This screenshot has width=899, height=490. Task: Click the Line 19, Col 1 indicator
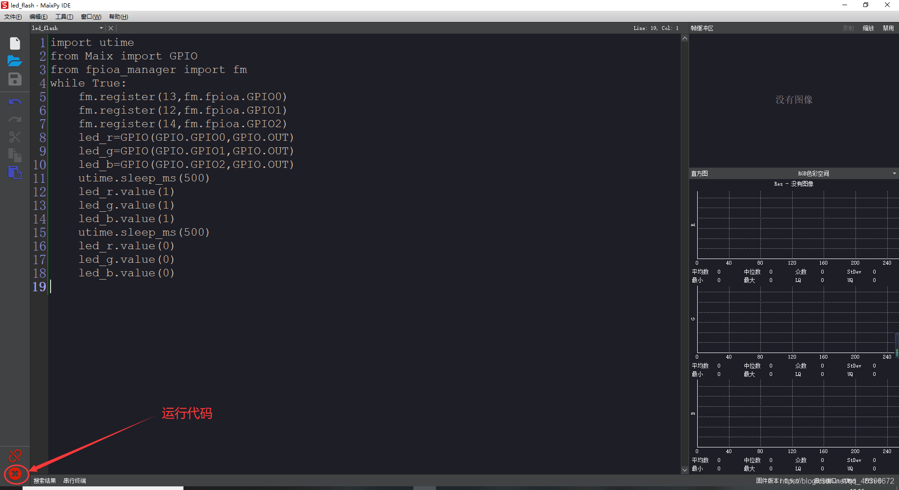coord(656,29)
